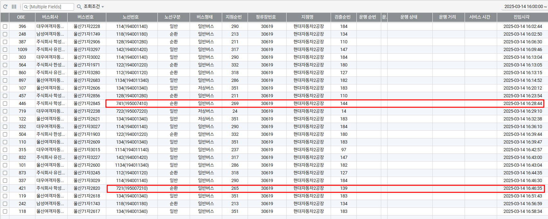Select bus number 울산71자2906 cell
548x219 pixels.
tap(87, 42)
